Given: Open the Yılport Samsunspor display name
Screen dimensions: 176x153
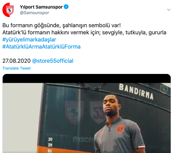Looking at the screenshot, I should (x=41, y=7).
